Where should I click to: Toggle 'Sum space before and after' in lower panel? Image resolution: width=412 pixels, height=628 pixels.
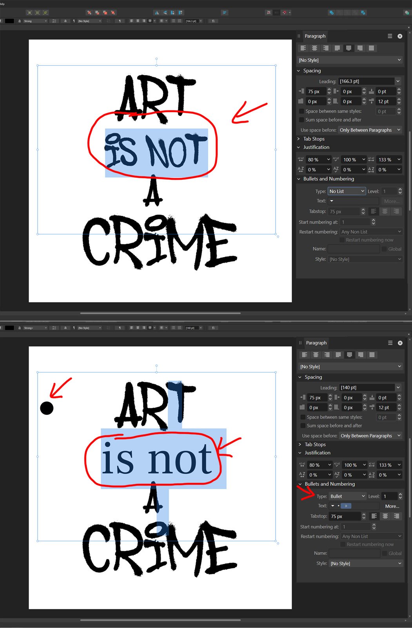pos(303,425)
